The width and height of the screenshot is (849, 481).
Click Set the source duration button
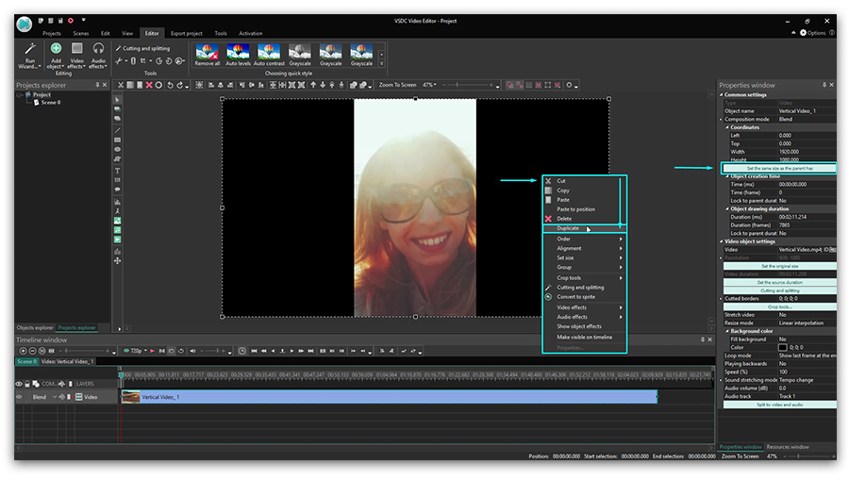(780, 282)
